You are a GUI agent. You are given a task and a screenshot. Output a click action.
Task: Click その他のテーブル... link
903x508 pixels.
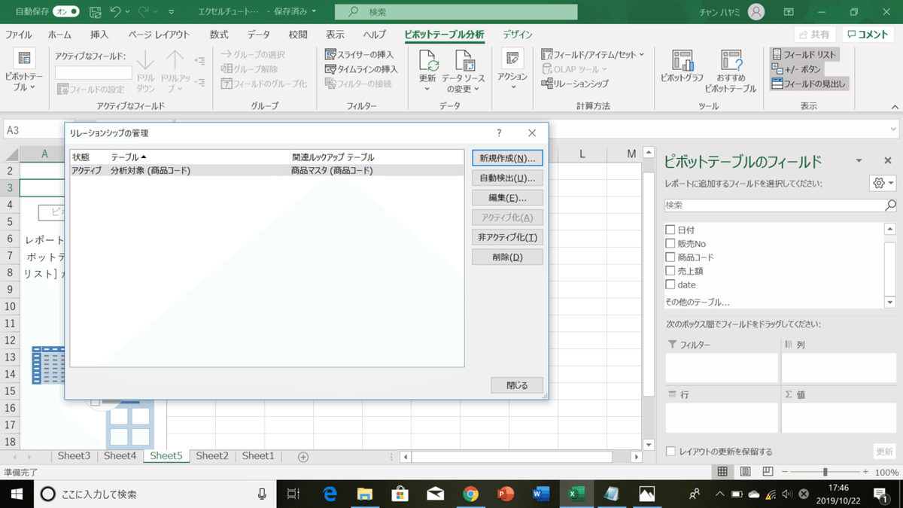click(697, 302)
